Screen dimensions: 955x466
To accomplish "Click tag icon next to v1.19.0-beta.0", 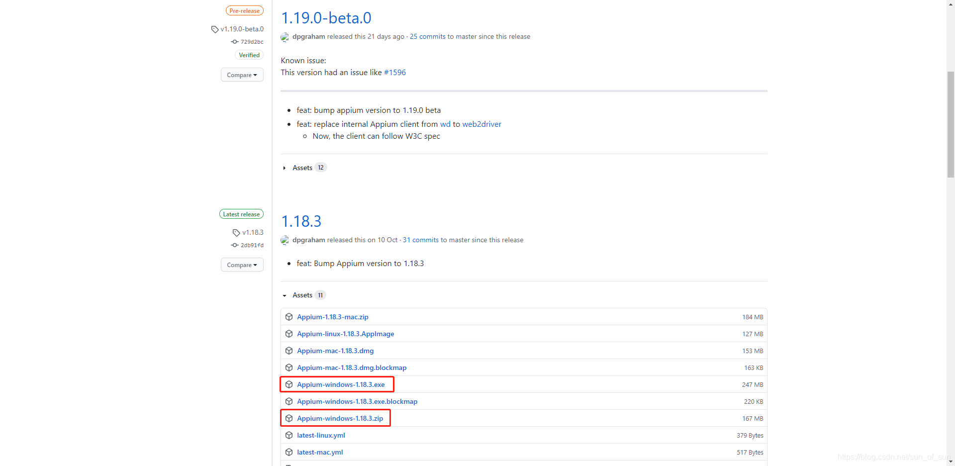I will tap(215, 29).
